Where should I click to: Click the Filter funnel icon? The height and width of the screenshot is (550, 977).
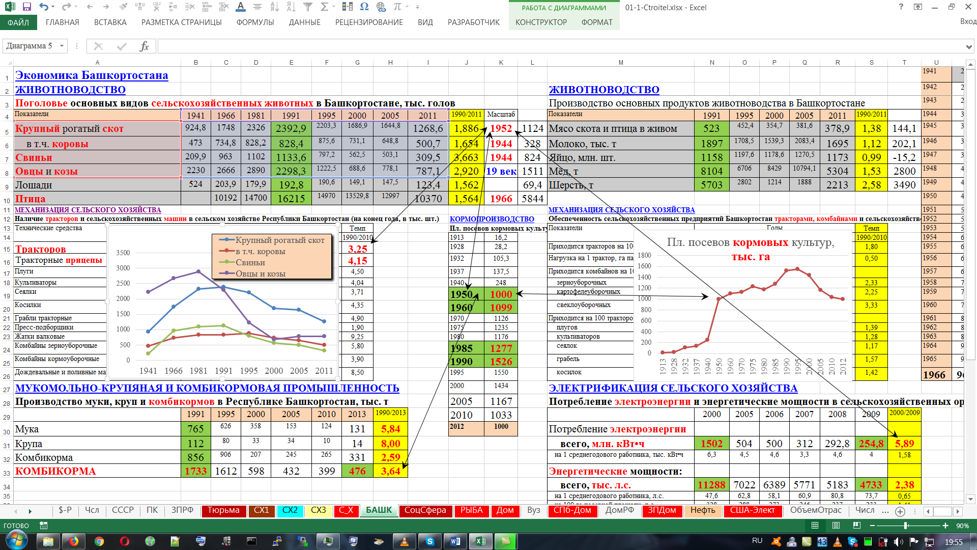(308, 7)
